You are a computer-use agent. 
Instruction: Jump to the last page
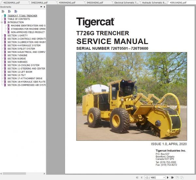[x=172, y=177]
